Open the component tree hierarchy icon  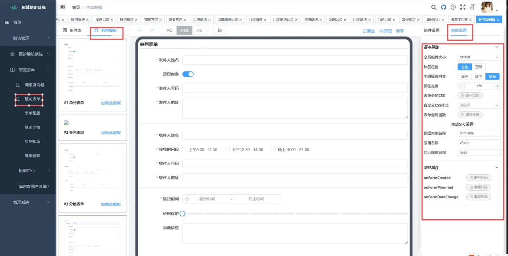(x=220, y=31)
